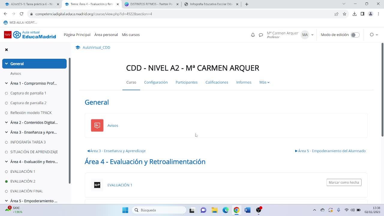Toggle completion circle for EVALUACIÓN FINAL

(x=6, y=191)
